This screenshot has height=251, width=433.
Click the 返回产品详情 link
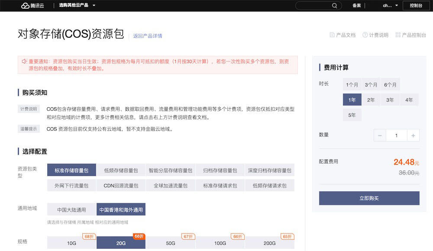point(148,36)
